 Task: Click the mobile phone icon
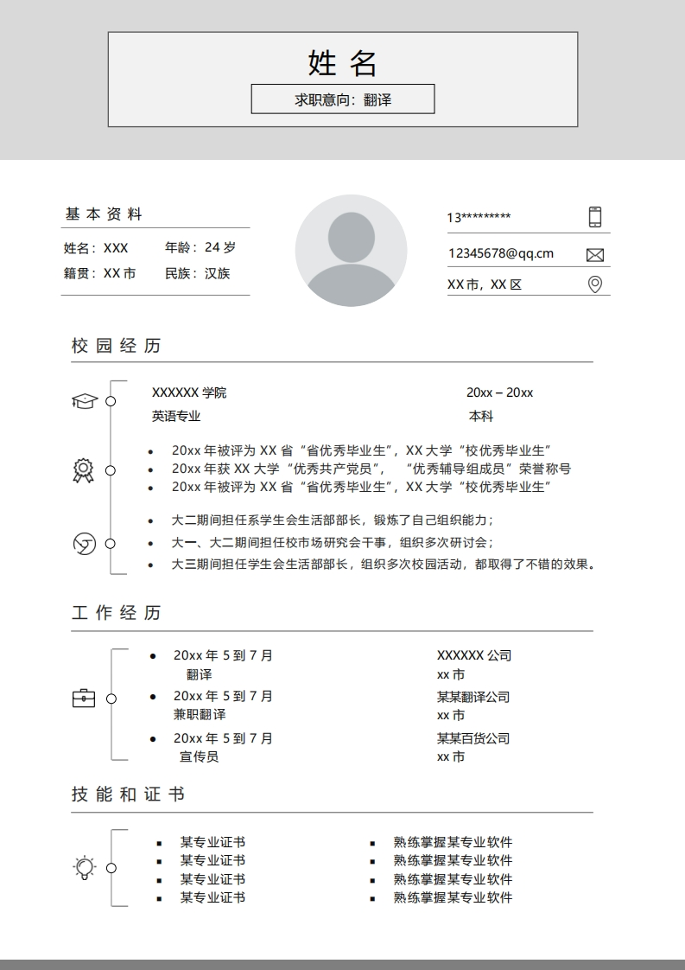(x=594, y=217)
